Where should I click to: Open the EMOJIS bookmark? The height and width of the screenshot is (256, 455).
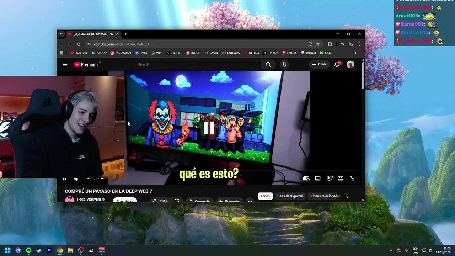coord(289,53)
